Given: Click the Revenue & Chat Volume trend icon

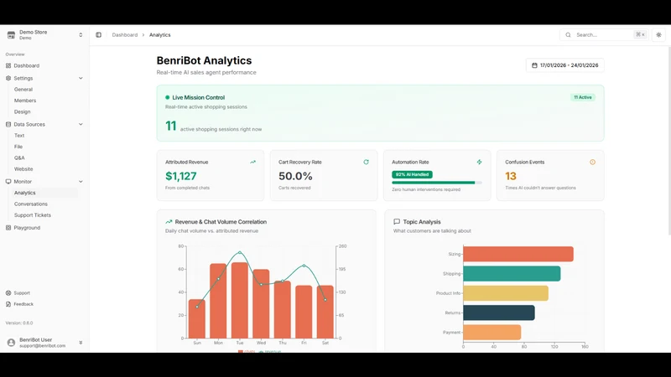Looking at the screenshot, I should pos(169,222).
